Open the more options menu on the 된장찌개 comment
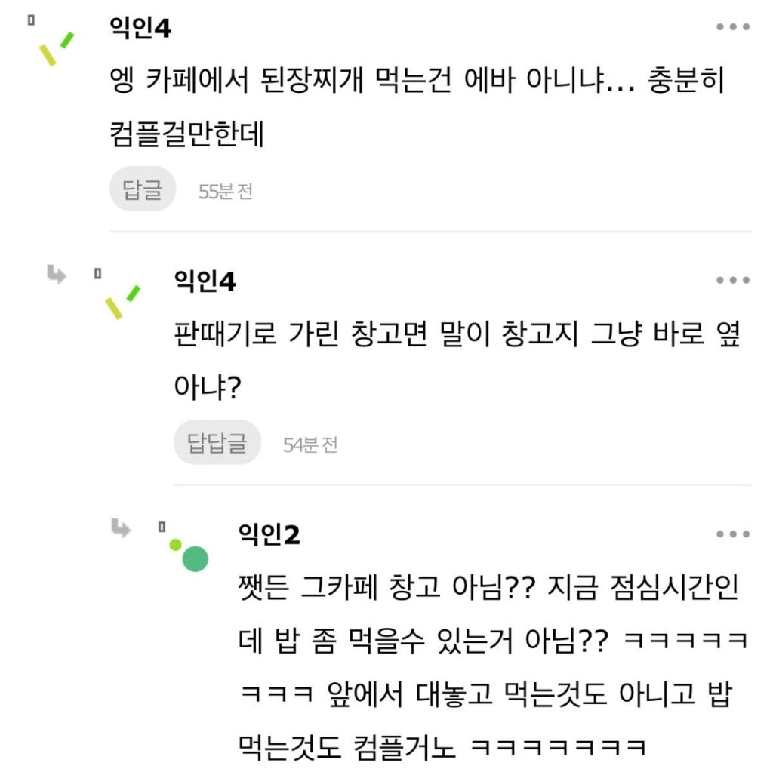The image size is (773, 775). tap(733, 27)
